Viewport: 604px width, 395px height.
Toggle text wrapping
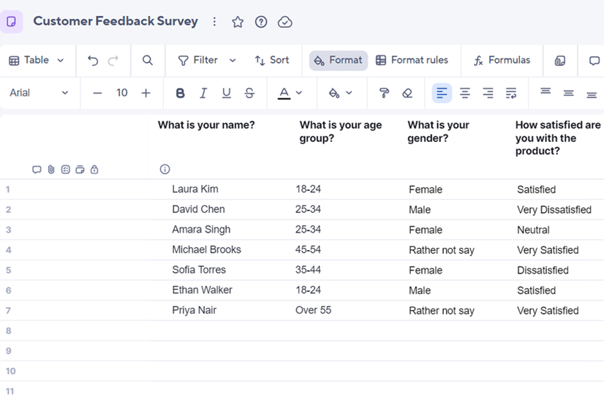511,93
